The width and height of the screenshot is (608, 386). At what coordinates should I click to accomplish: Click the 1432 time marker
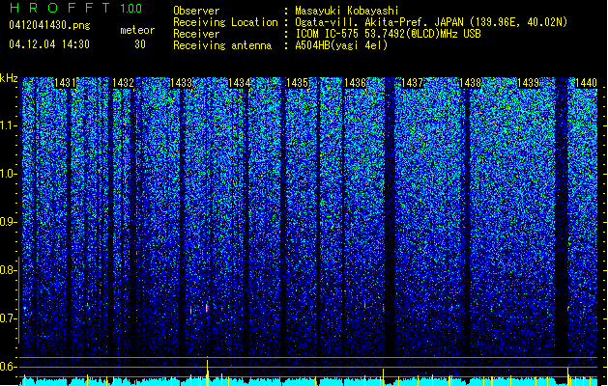[x=123, y=83]
